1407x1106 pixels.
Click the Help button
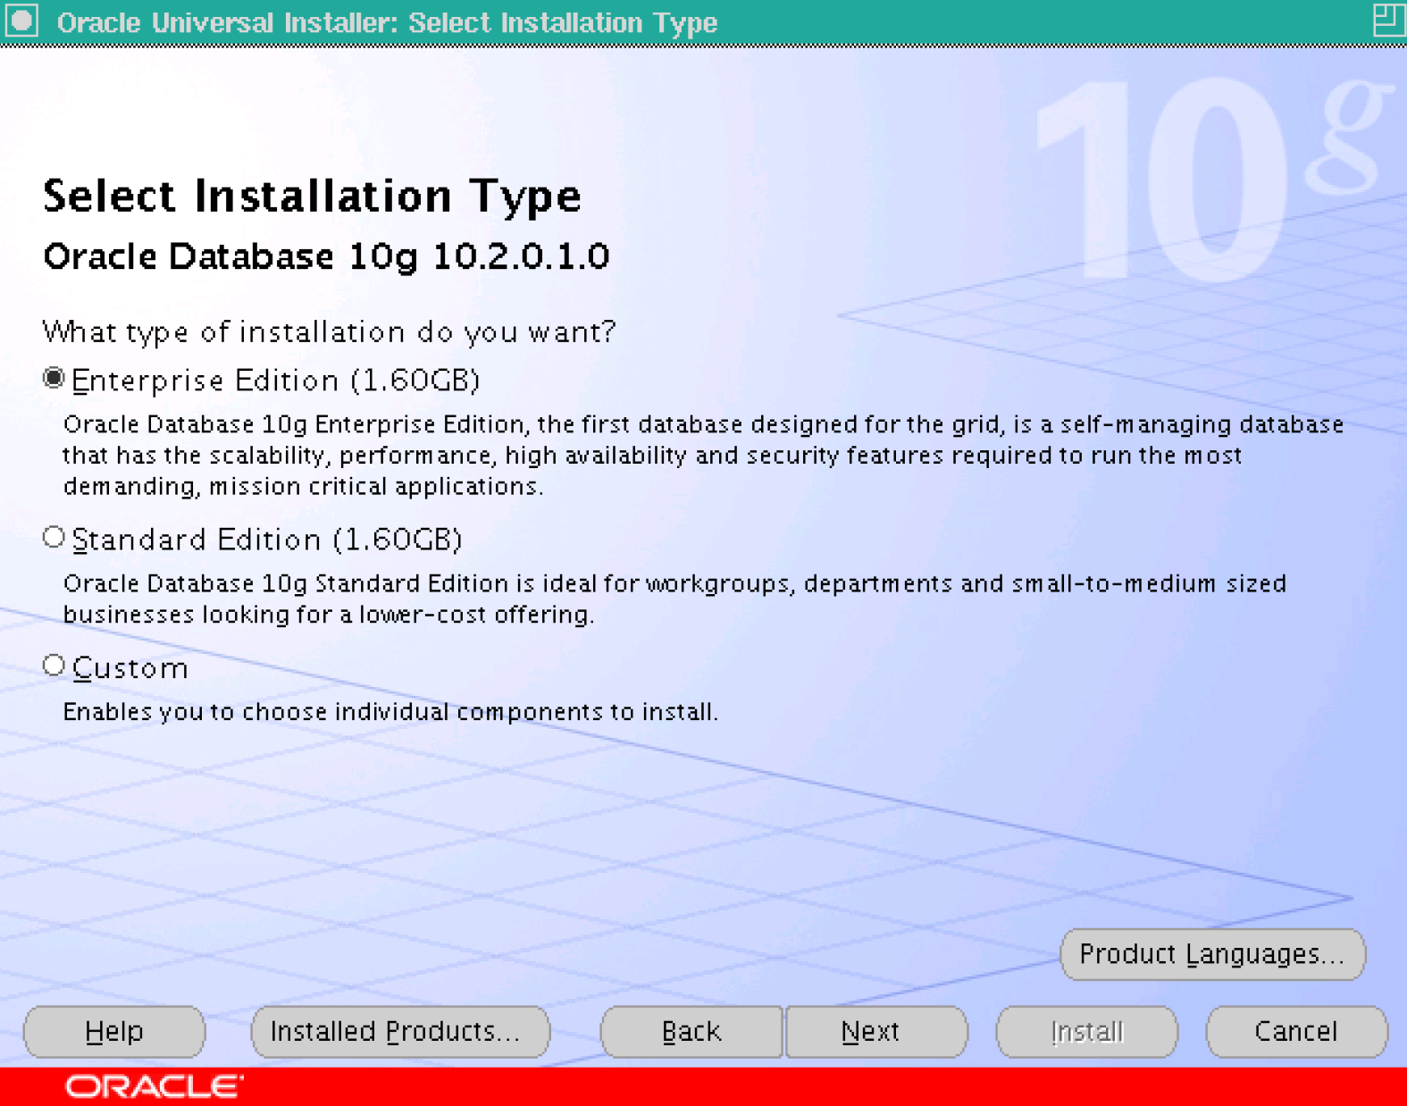coord(114,1032)
